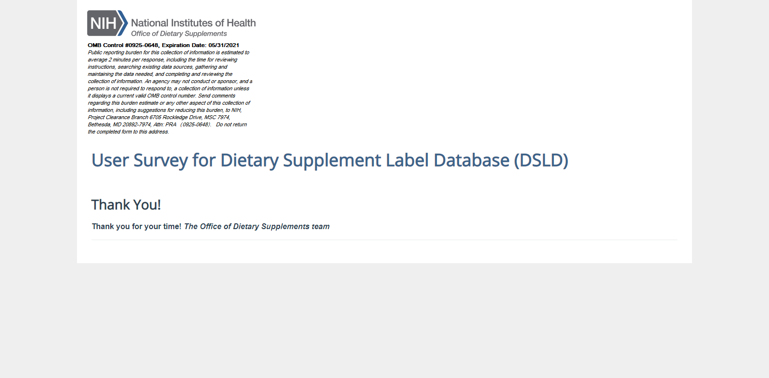Click the '(DSLD)' abbreviation in the title
Screen dimensions: 769x378
click(x=541, y=160)
